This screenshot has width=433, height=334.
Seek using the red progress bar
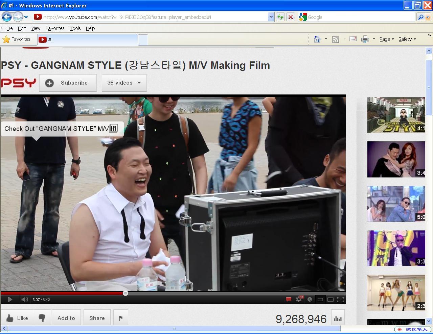click(x=63, y=293)
